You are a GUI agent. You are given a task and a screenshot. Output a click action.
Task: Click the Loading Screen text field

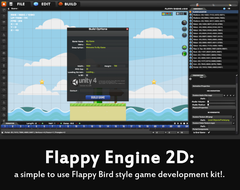[x=107, y=72]
